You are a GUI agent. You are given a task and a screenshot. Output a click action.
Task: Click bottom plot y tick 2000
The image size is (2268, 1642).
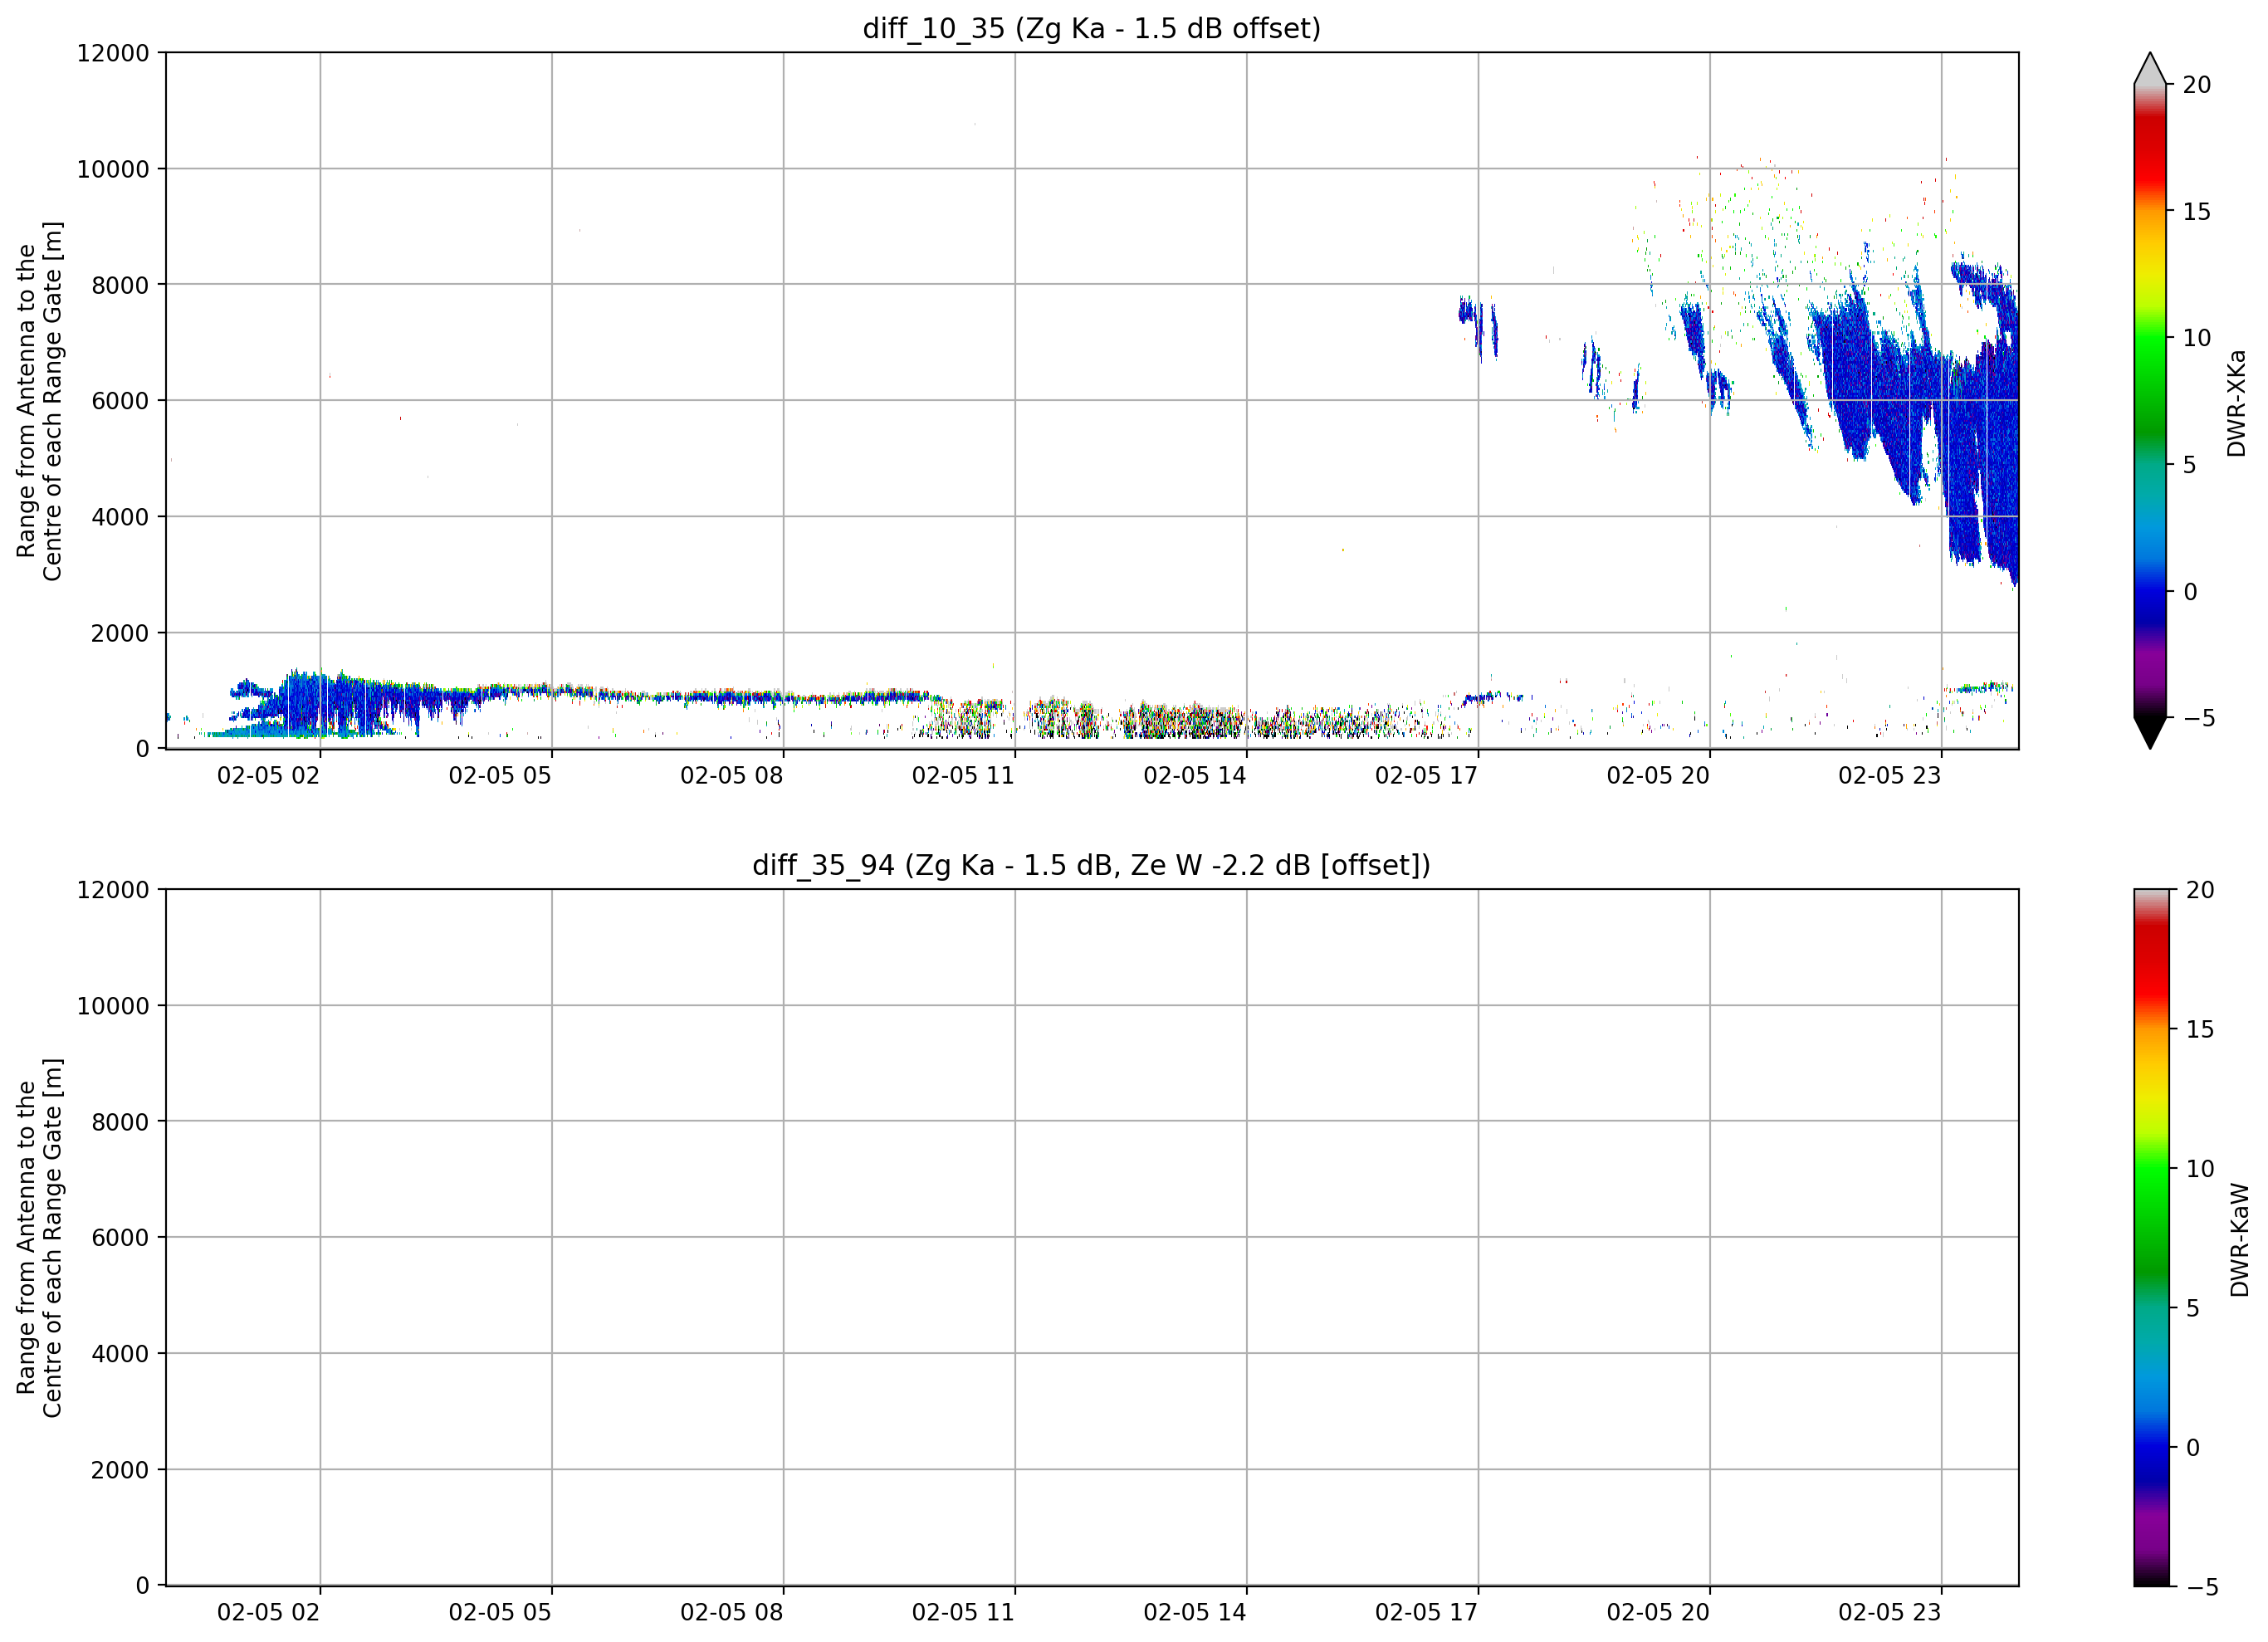coord(120,1470)
